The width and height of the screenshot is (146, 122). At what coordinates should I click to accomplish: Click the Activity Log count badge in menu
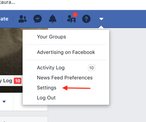[x=91, y=68]
